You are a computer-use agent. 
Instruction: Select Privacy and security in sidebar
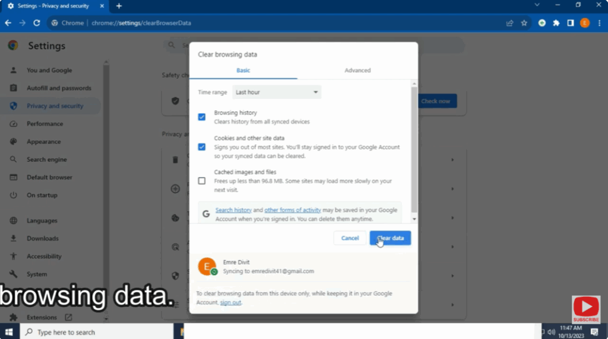[55, 105]
